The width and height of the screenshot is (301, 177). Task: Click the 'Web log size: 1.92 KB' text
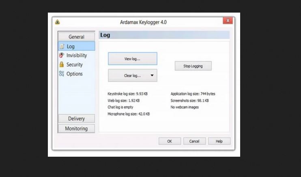[x=123, y=101]
